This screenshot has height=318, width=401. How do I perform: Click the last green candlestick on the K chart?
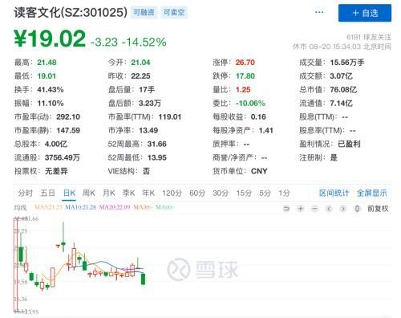144,279
